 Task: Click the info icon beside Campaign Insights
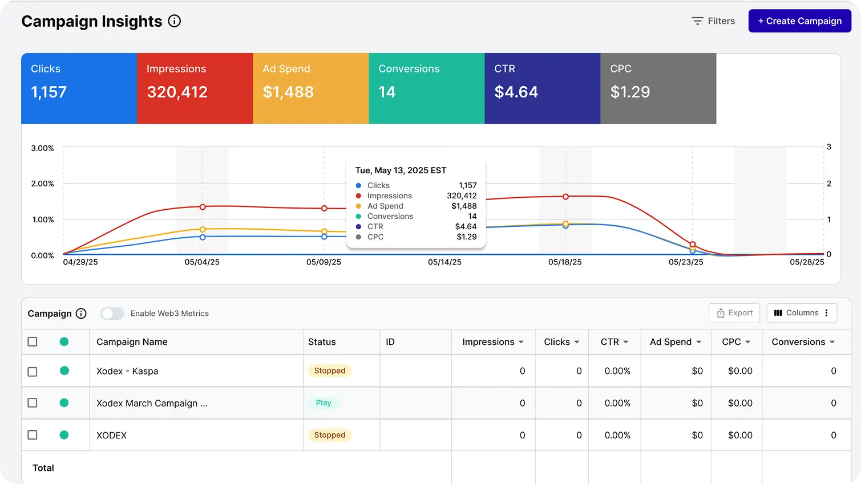pos(175,21)
